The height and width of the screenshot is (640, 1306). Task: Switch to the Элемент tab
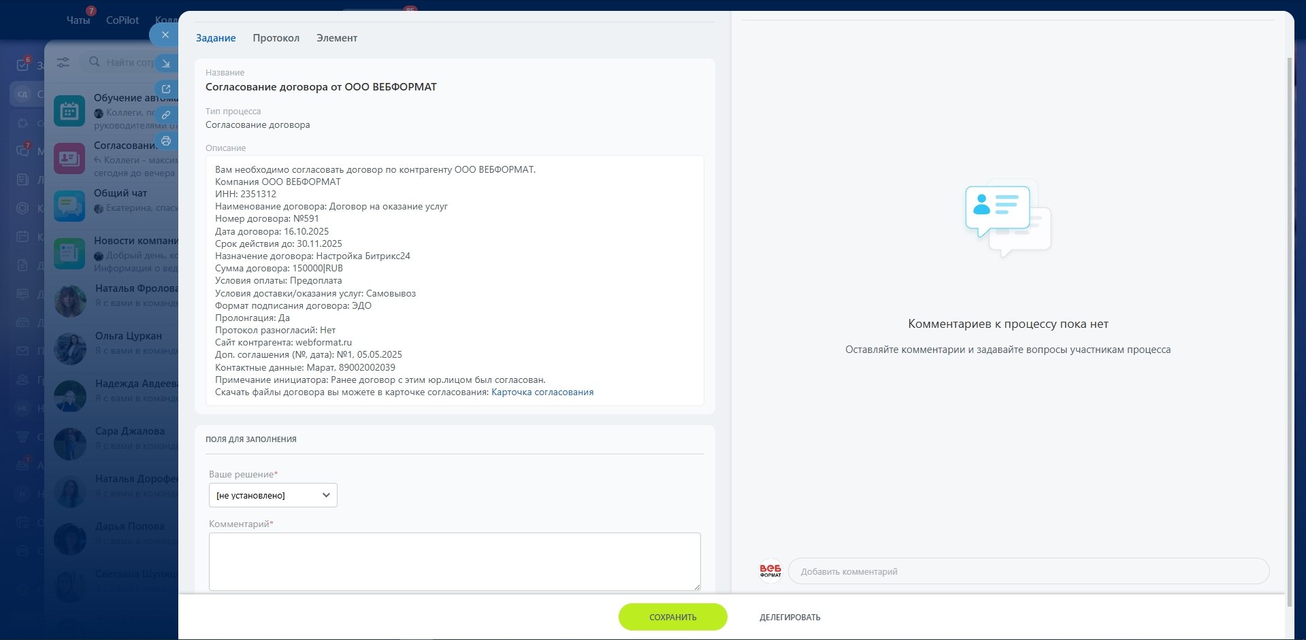coord(337,38)
